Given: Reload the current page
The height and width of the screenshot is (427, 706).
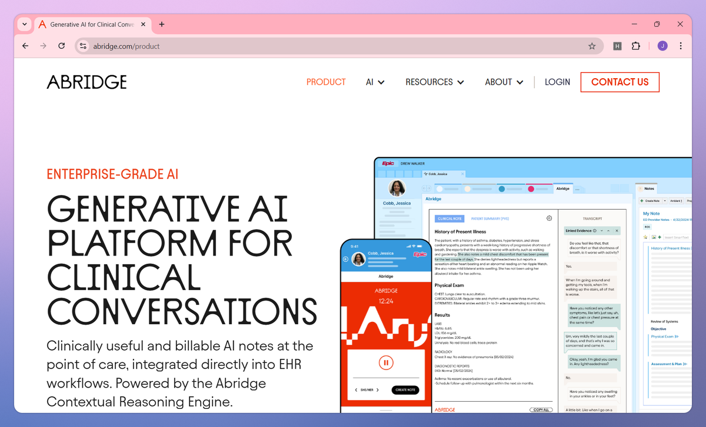Looking at the screenshot, I should pyautogui.click(x=61, y=46).
